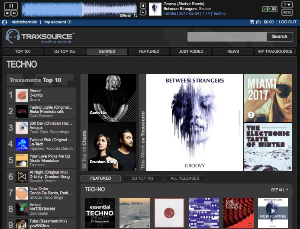Open the playlist queue dropdown
This screenshot has width=300, height=229.
287,5
